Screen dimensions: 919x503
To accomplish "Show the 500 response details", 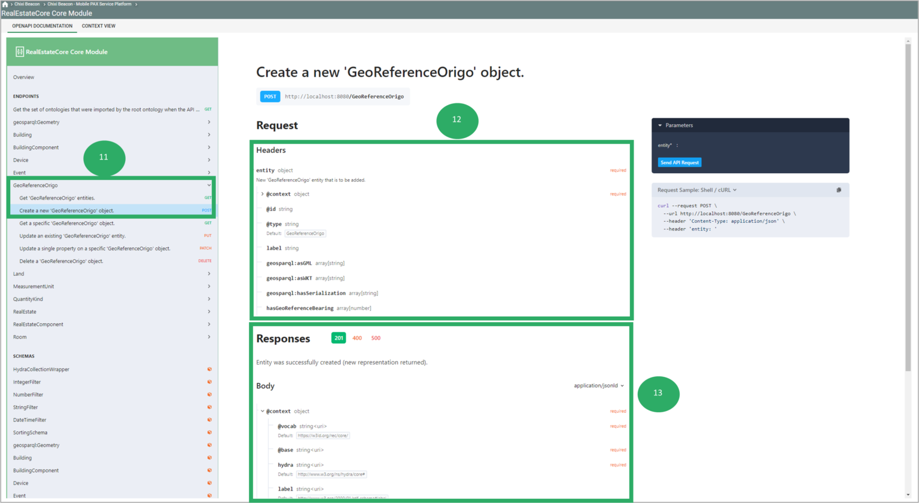I will (376, 338).
